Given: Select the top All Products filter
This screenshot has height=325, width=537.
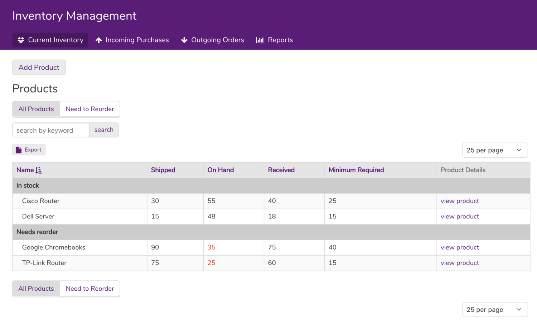Looking at the screenshot, I should pos(36,109).
